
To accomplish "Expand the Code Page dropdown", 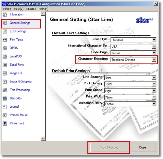I will 154,53.
